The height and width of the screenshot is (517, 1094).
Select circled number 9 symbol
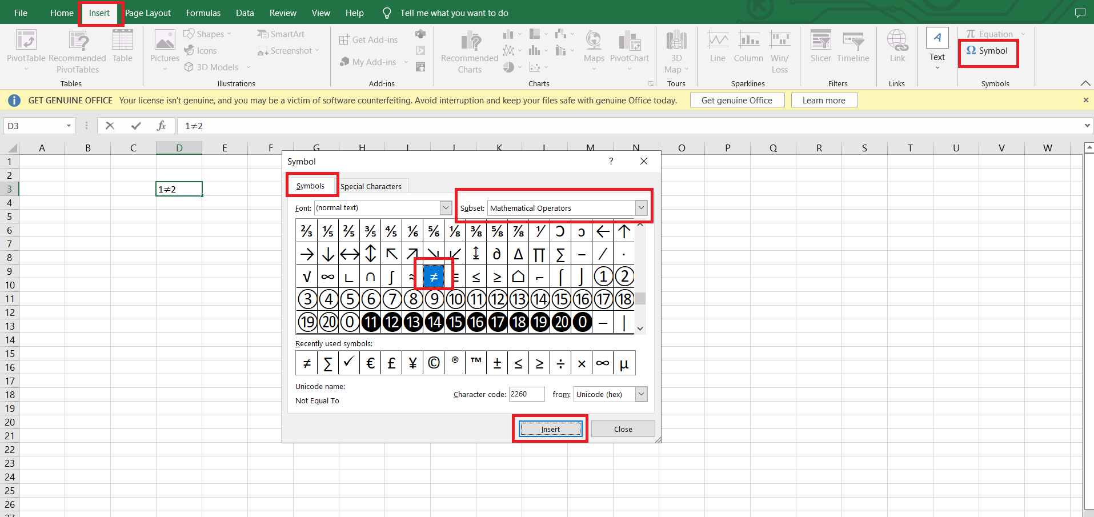coord(434,299)
